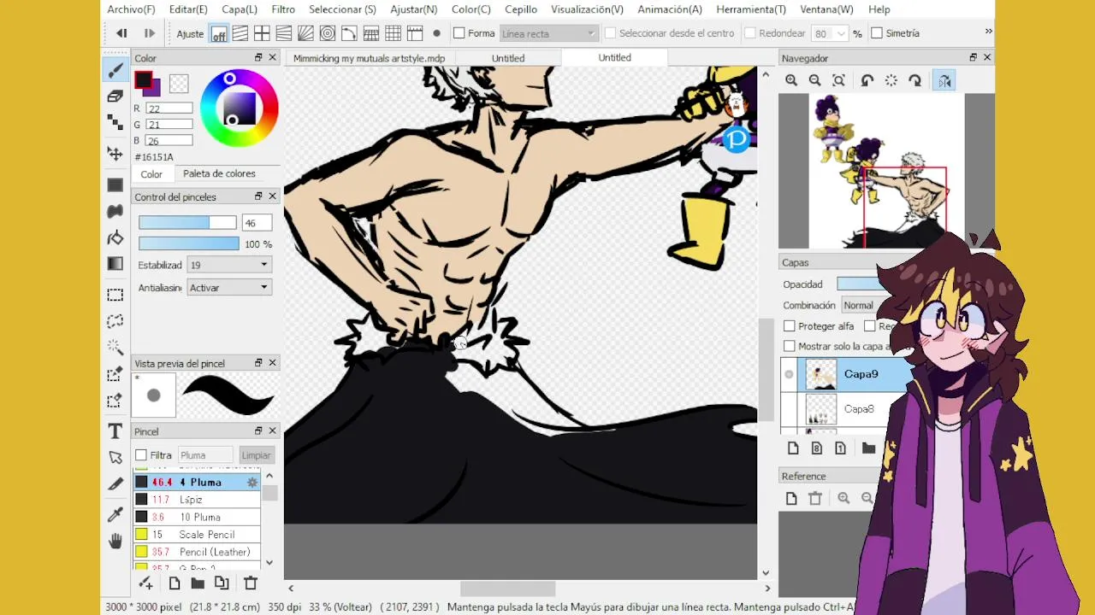
Task: Click the Undo arrow in toolbar
Action: point(121,33)
